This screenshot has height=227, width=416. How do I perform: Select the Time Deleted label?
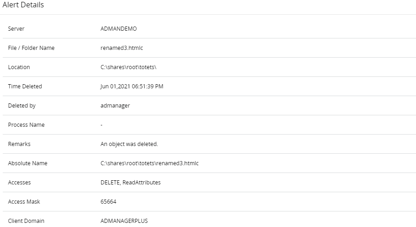[25, 86]
